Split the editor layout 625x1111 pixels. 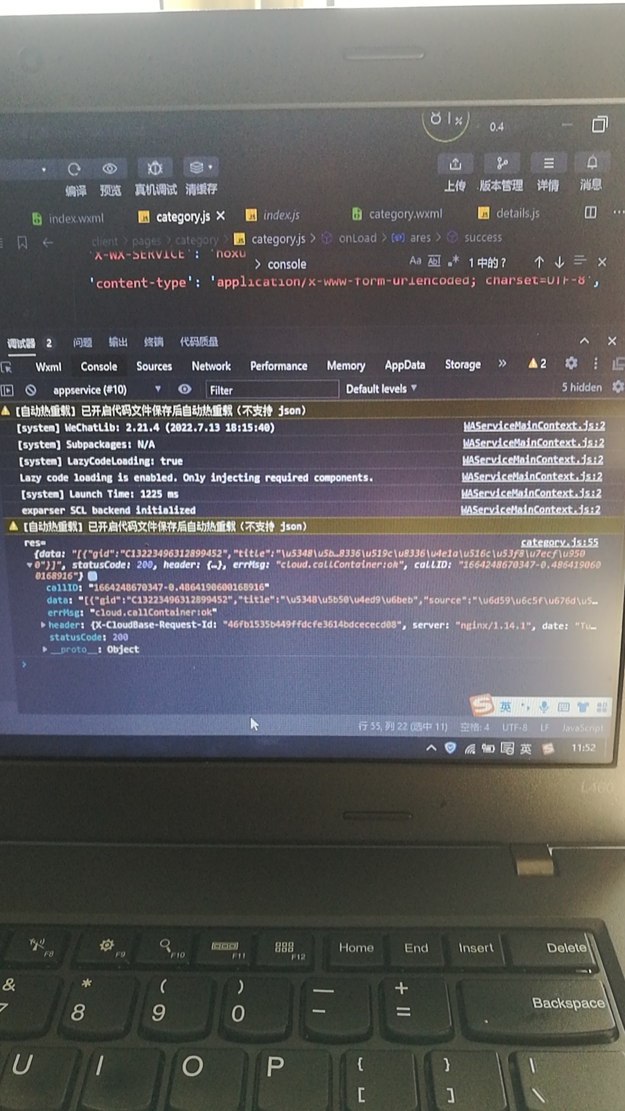[x=590, y=212]
